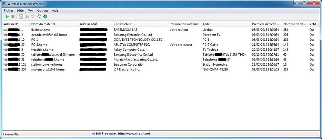This screenshot has width=322, height=139.
Task: Select the nas-qnap-ts210-1.home device name
Action: [48, 69]
